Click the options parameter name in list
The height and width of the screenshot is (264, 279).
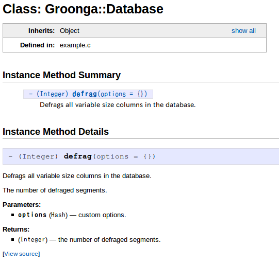point(32,215)
